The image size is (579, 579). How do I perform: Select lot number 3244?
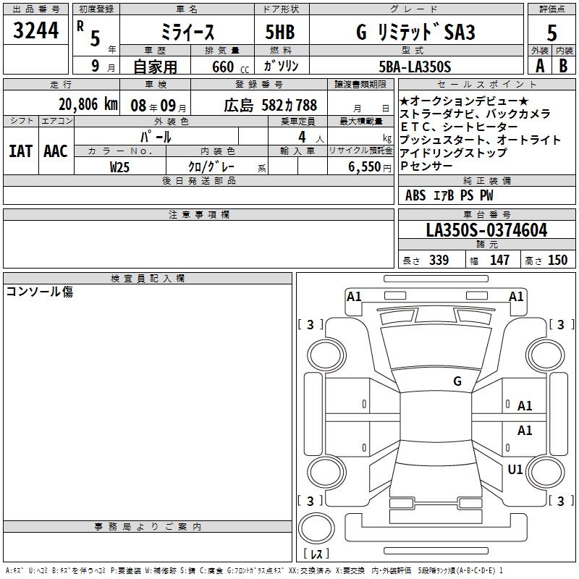click(x=35, y=30)
